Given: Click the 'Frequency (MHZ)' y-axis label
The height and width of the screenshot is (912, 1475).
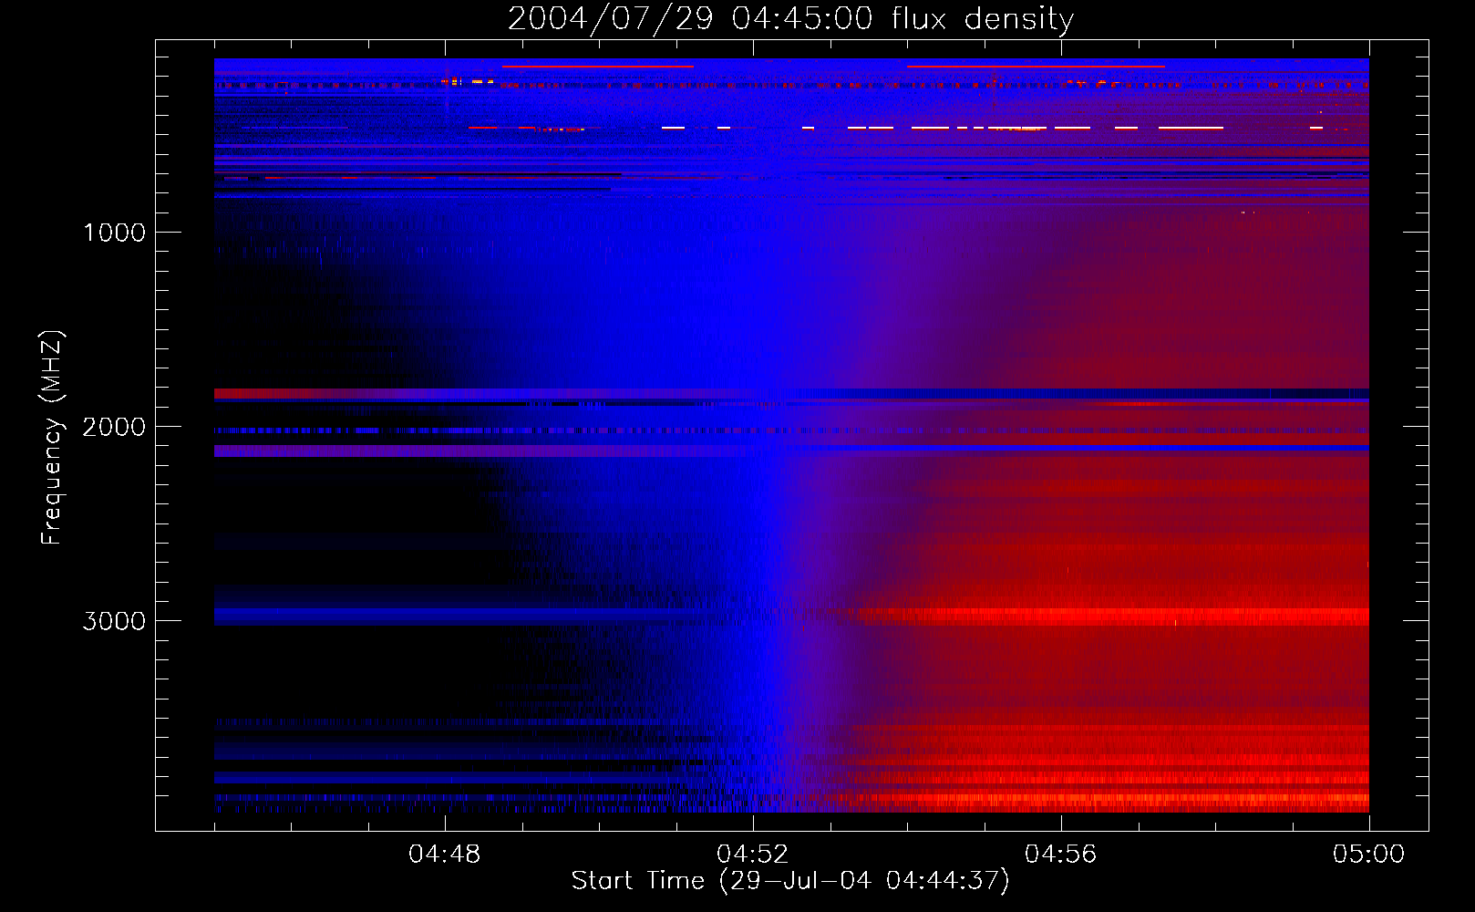Looking at the screenshot, I should point(52,438).
